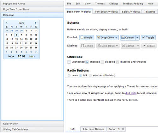Viewport: 158px width, 133px height.
Task: Close the Bottom 3 tab
Action: 123,129
